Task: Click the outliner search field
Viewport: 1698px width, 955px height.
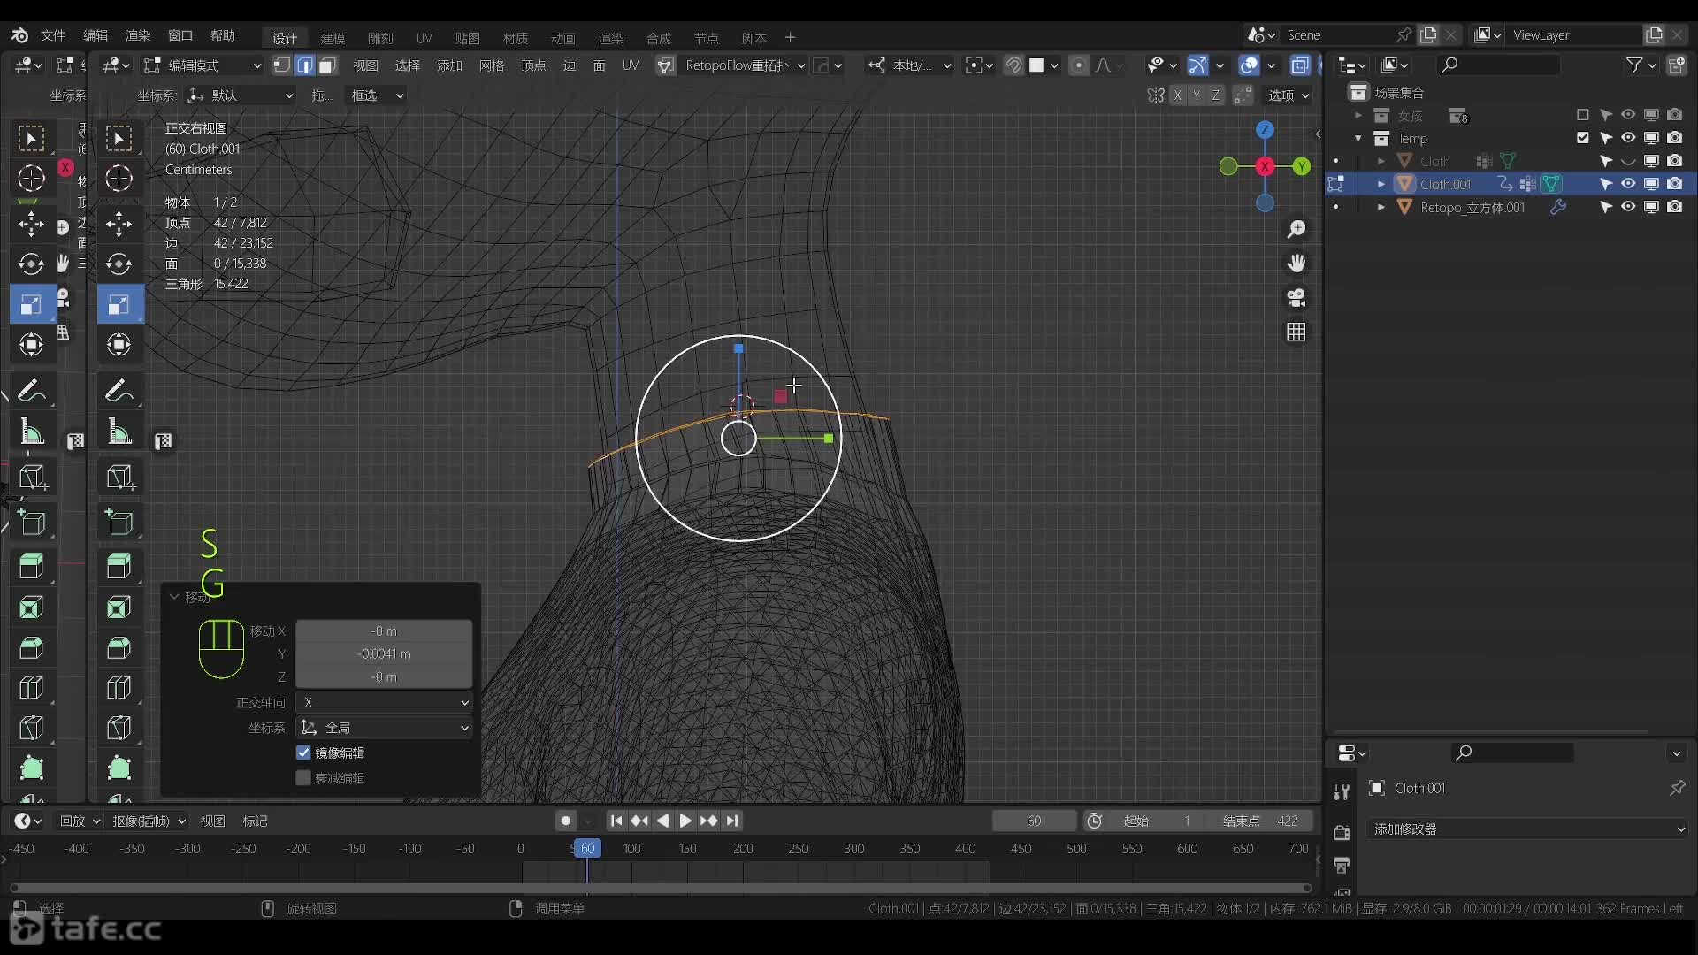Action: [1499, 65]
